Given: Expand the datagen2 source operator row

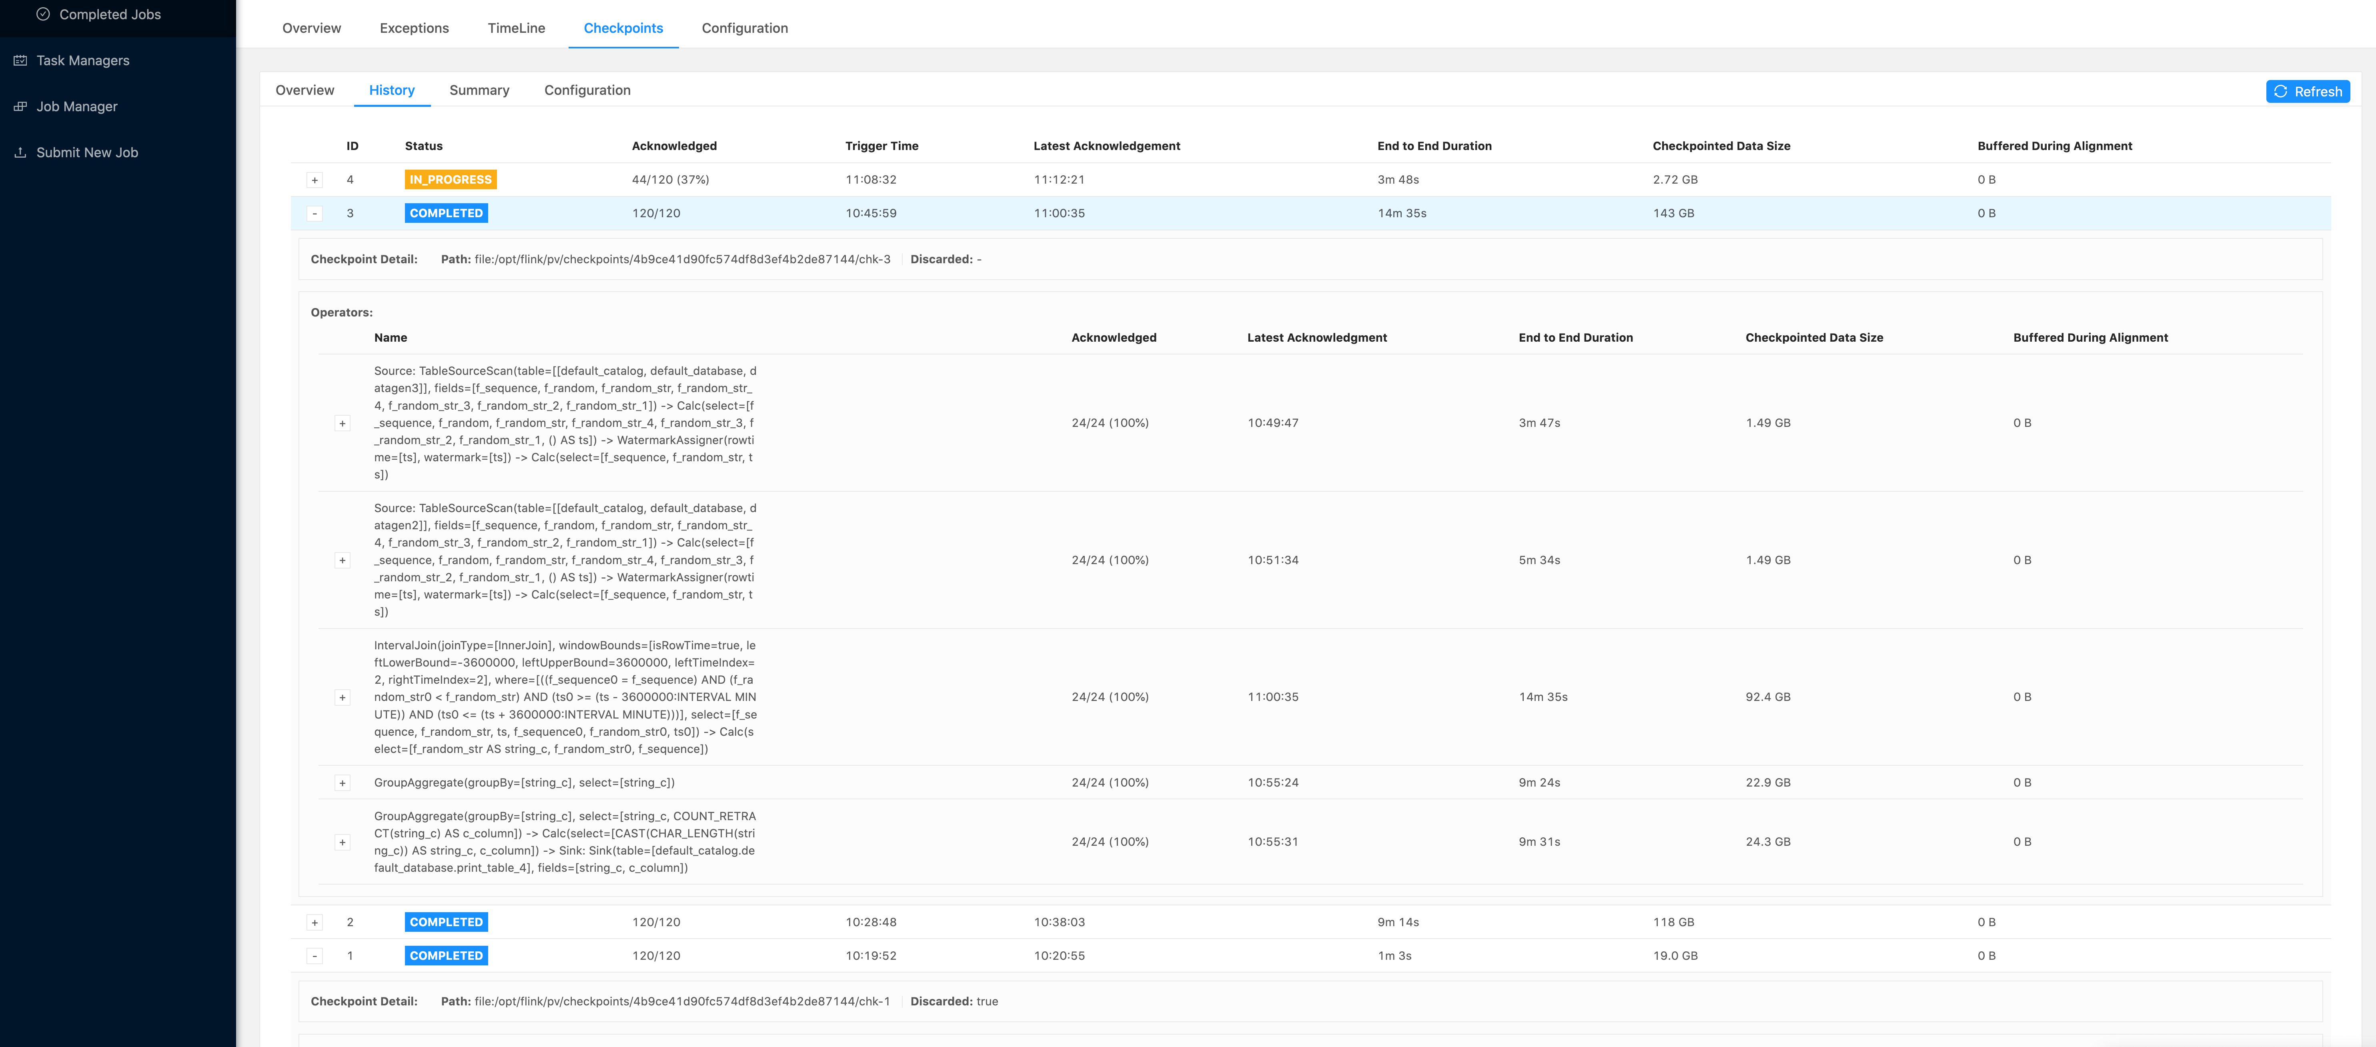Looking at the screenshot, I should click(x=342, y=561).
